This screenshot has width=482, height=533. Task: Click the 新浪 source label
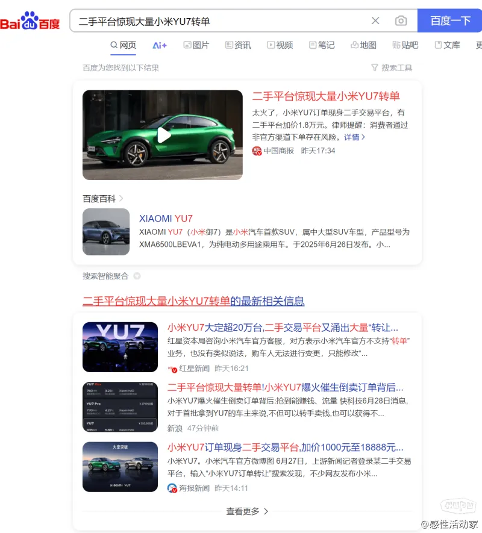[x=175, y=428]
